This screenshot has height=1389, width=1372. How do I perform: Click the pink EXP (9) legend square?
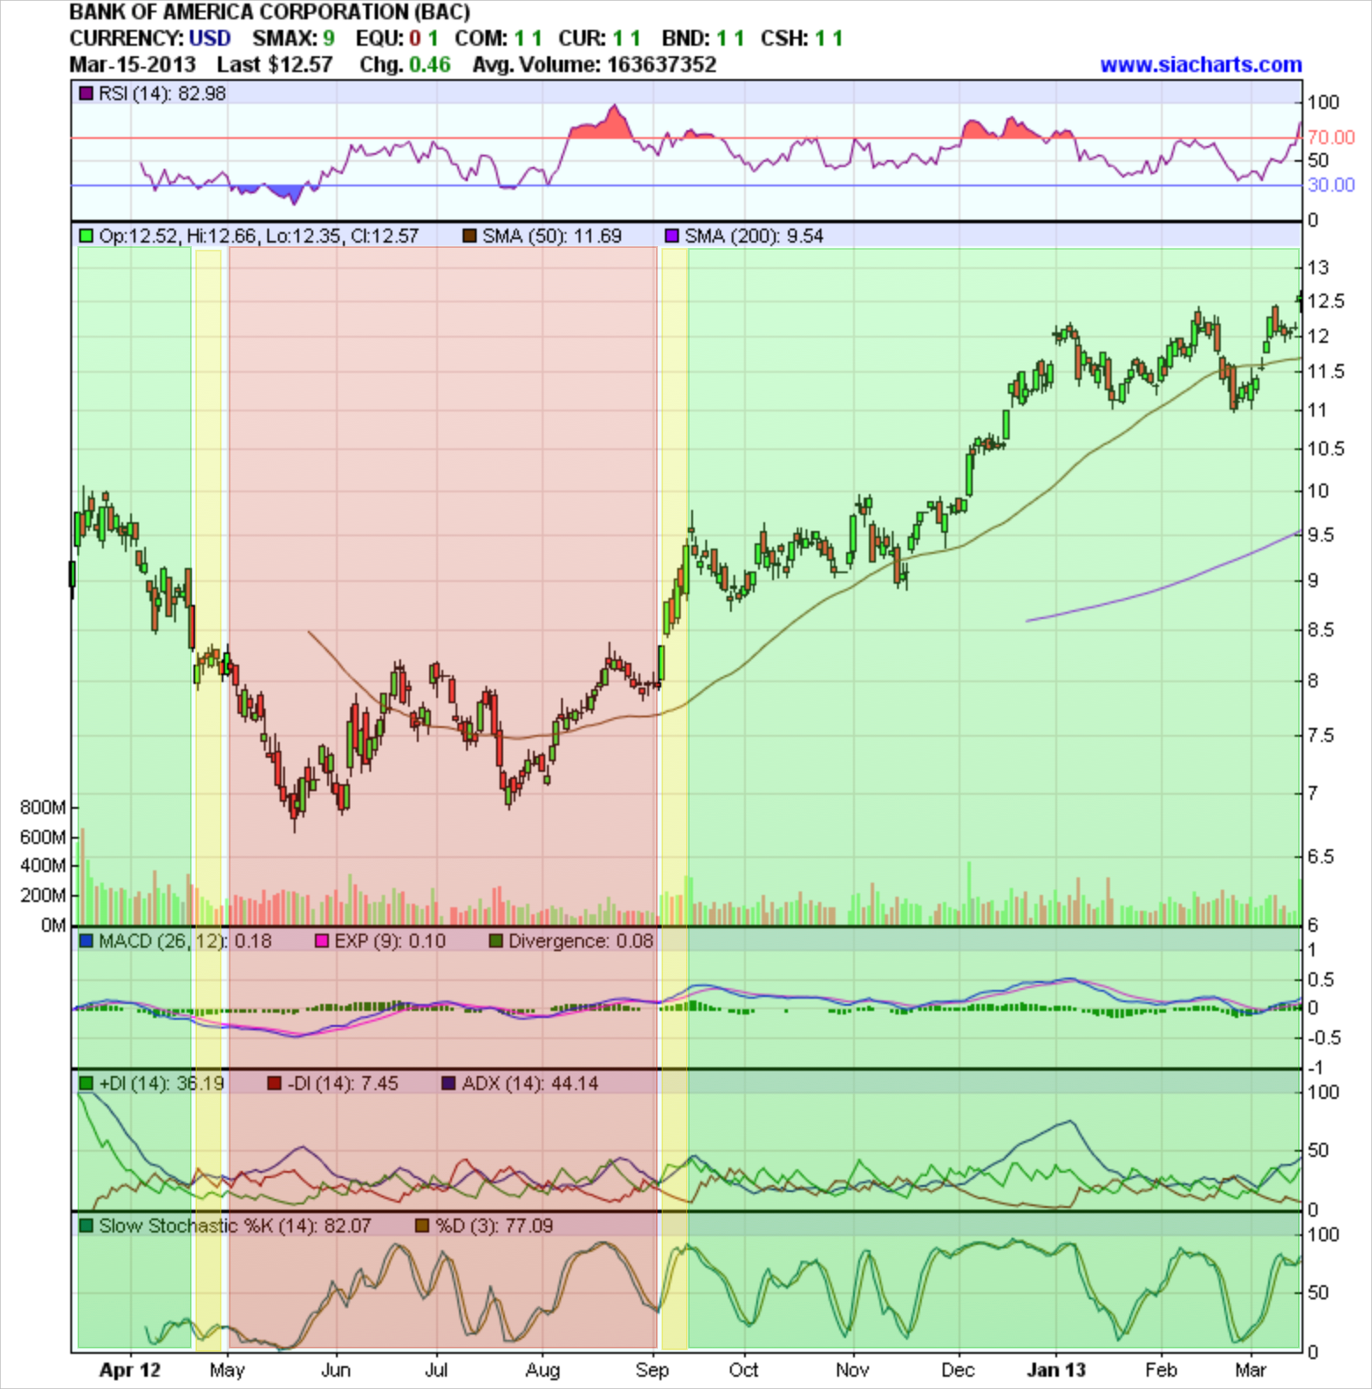[322, 942]
